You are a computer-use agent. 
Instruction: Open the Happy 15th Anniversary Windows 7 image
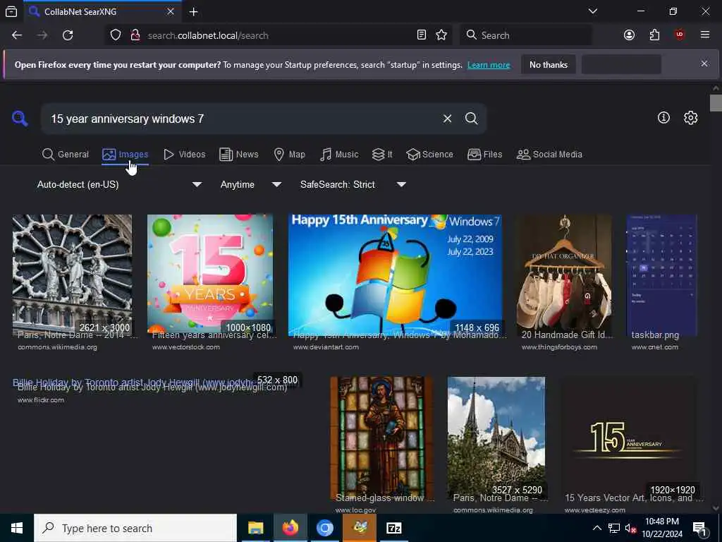[x=395, y=275]
